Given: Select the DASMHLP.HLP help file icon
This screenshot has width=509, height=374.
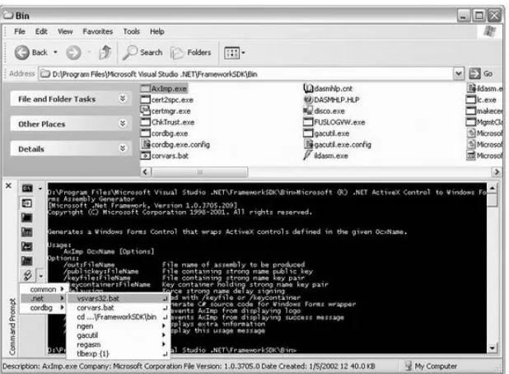Looking at the screenshot, I should 308,100.
